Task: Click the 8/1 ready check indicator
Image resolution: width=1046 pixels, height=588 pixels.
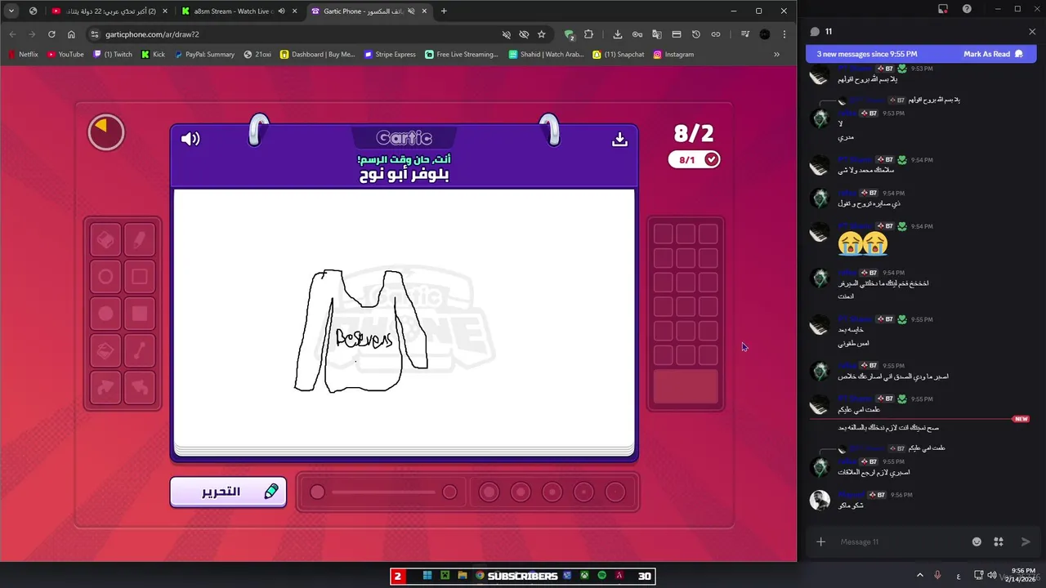Action: point(695,160)
